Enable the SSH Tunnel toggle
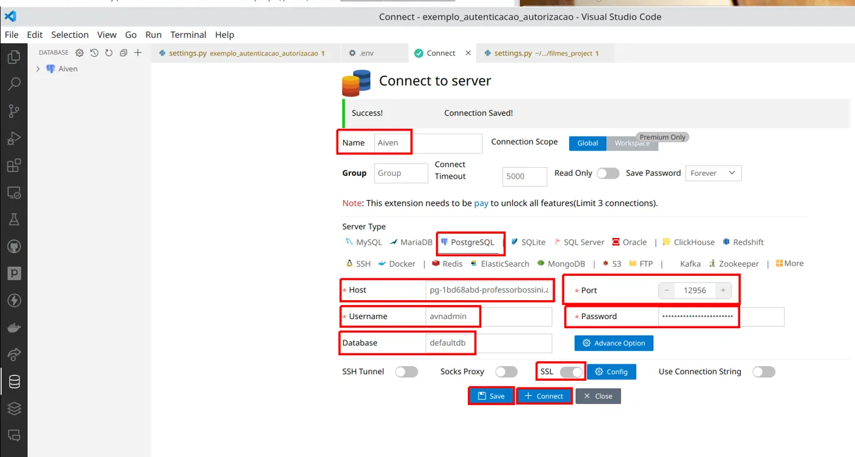 point(407,372)
